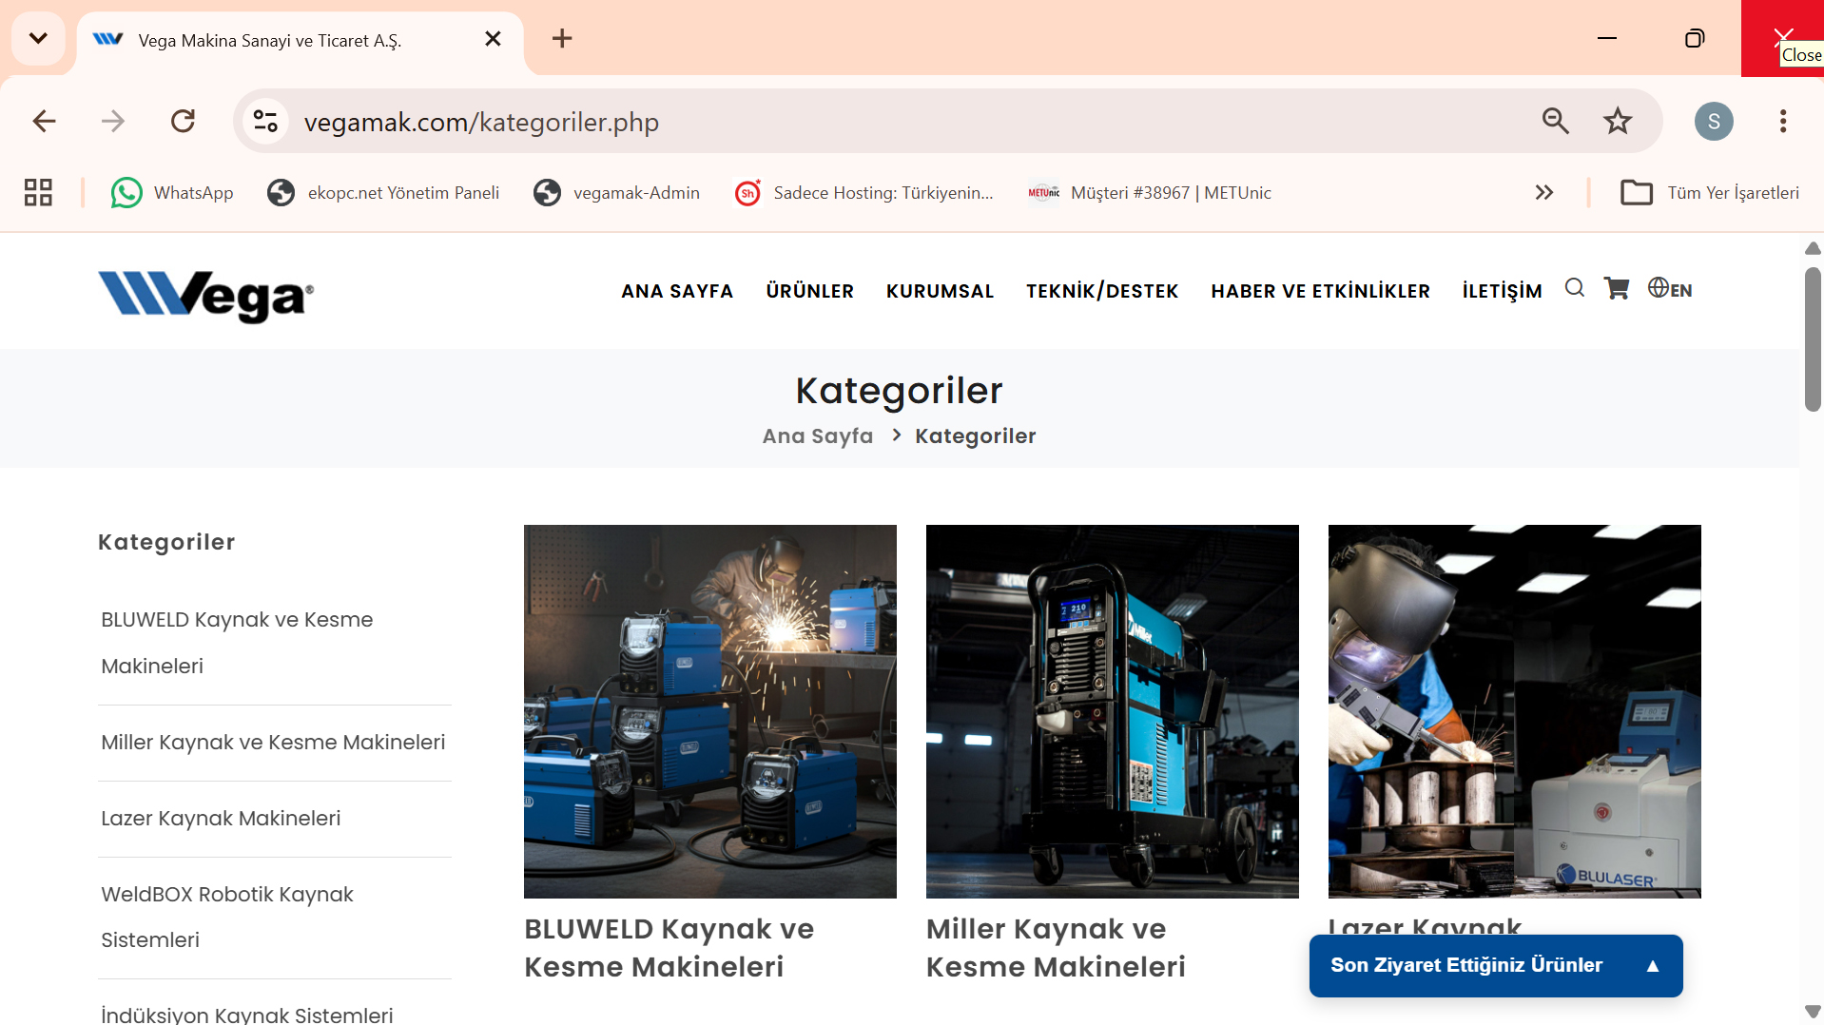This screenshot has width=1824, height=1025.
Task: Close the Vega Makina tab
Action: 493,39
